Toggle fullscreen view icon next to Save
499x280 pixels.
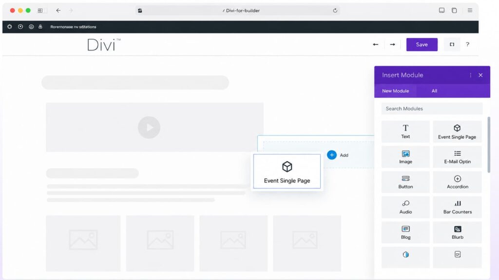[x=452, y=44]
